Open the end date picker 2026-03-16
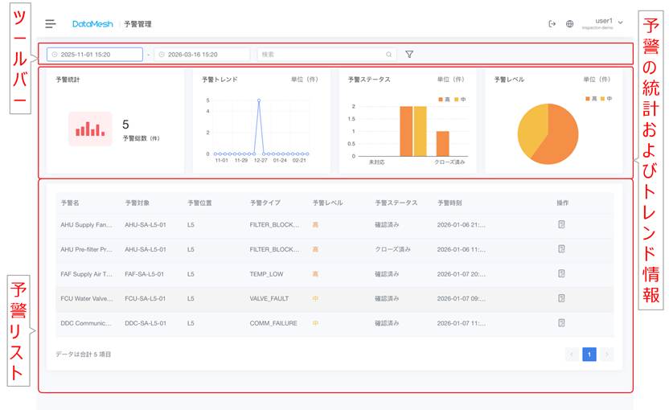Image resolution: width=669 pixels, height=410 pixels. tap(202, 55)
